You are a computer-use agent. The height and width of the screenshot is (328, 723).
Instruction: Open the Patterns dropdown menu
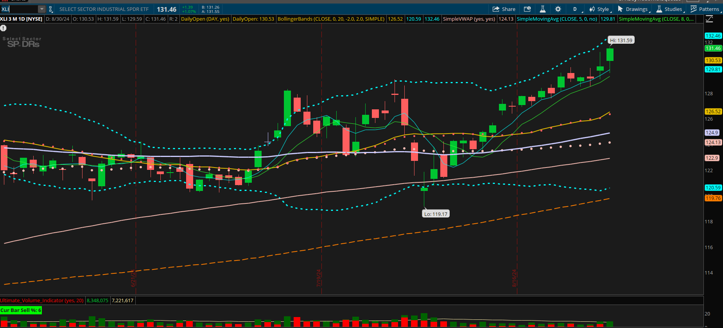pos(705,9)
